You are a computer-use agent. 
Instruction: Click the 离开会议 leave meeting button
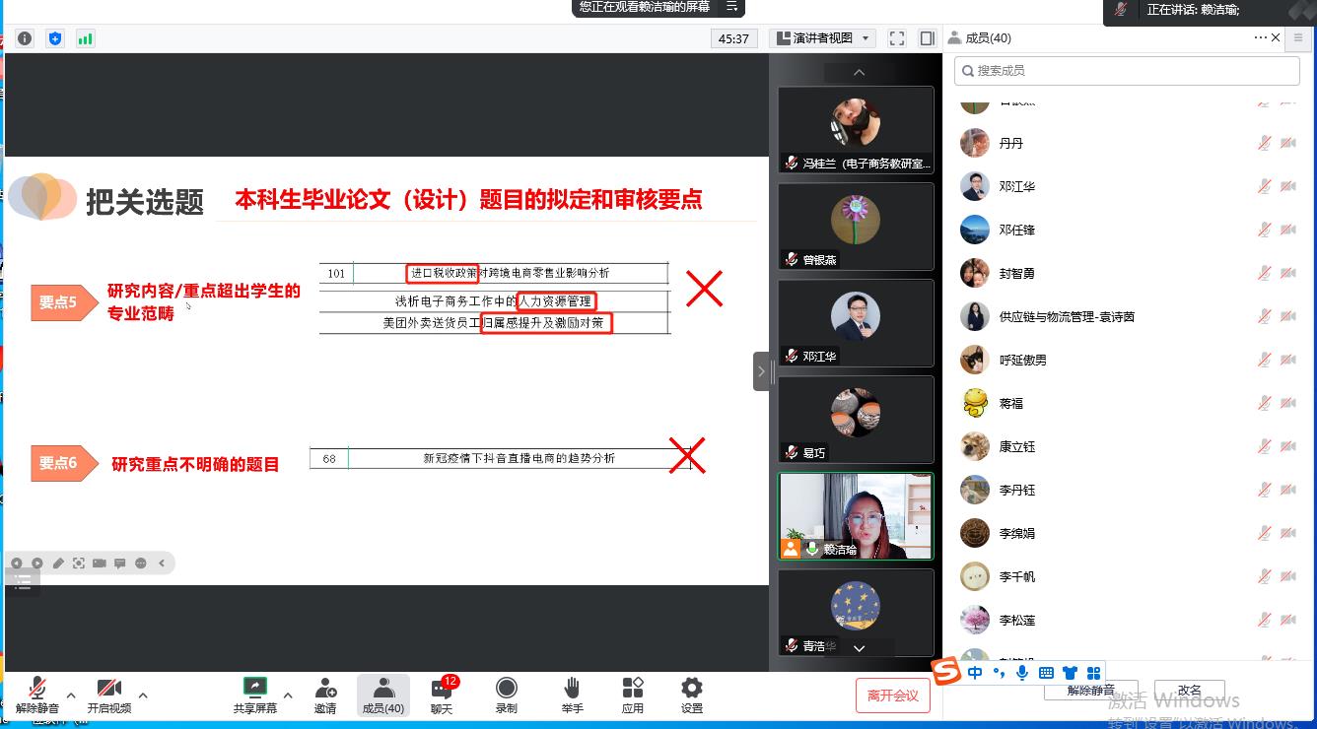pos(892,696)
